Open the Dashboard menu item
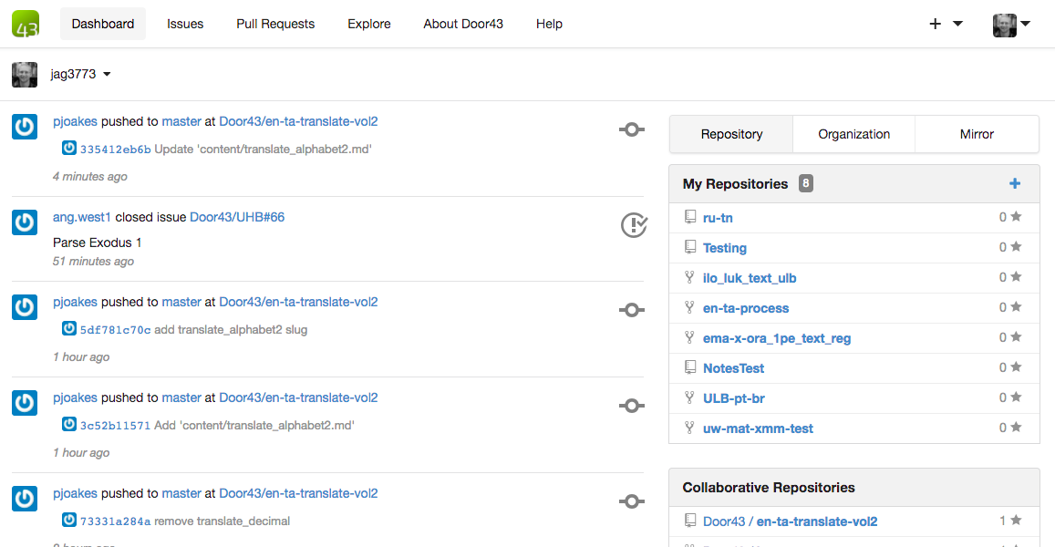The image size is (1055, 547). coord(103,24)
